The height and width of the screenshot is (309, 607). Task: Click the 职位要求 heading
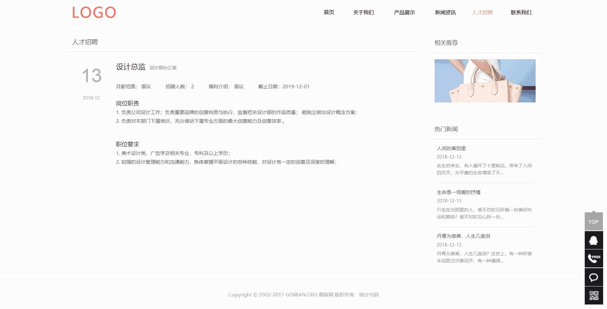128,144
